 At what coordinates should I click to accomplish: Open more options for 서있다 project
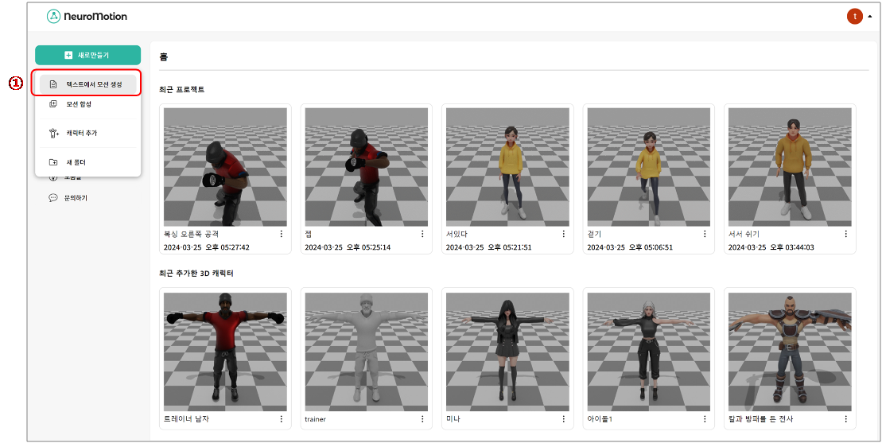pyautogui.click(x=564, y=234)
